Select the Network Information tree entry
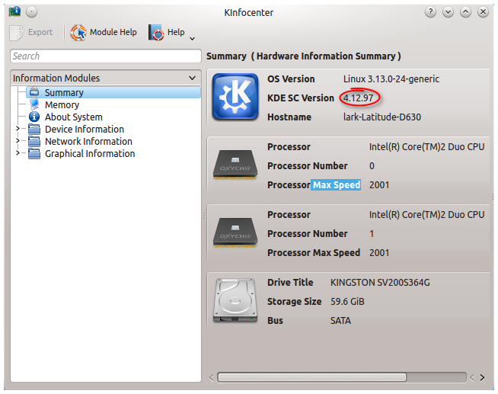Viewport: 498px width, 394px height. [88, 142]
